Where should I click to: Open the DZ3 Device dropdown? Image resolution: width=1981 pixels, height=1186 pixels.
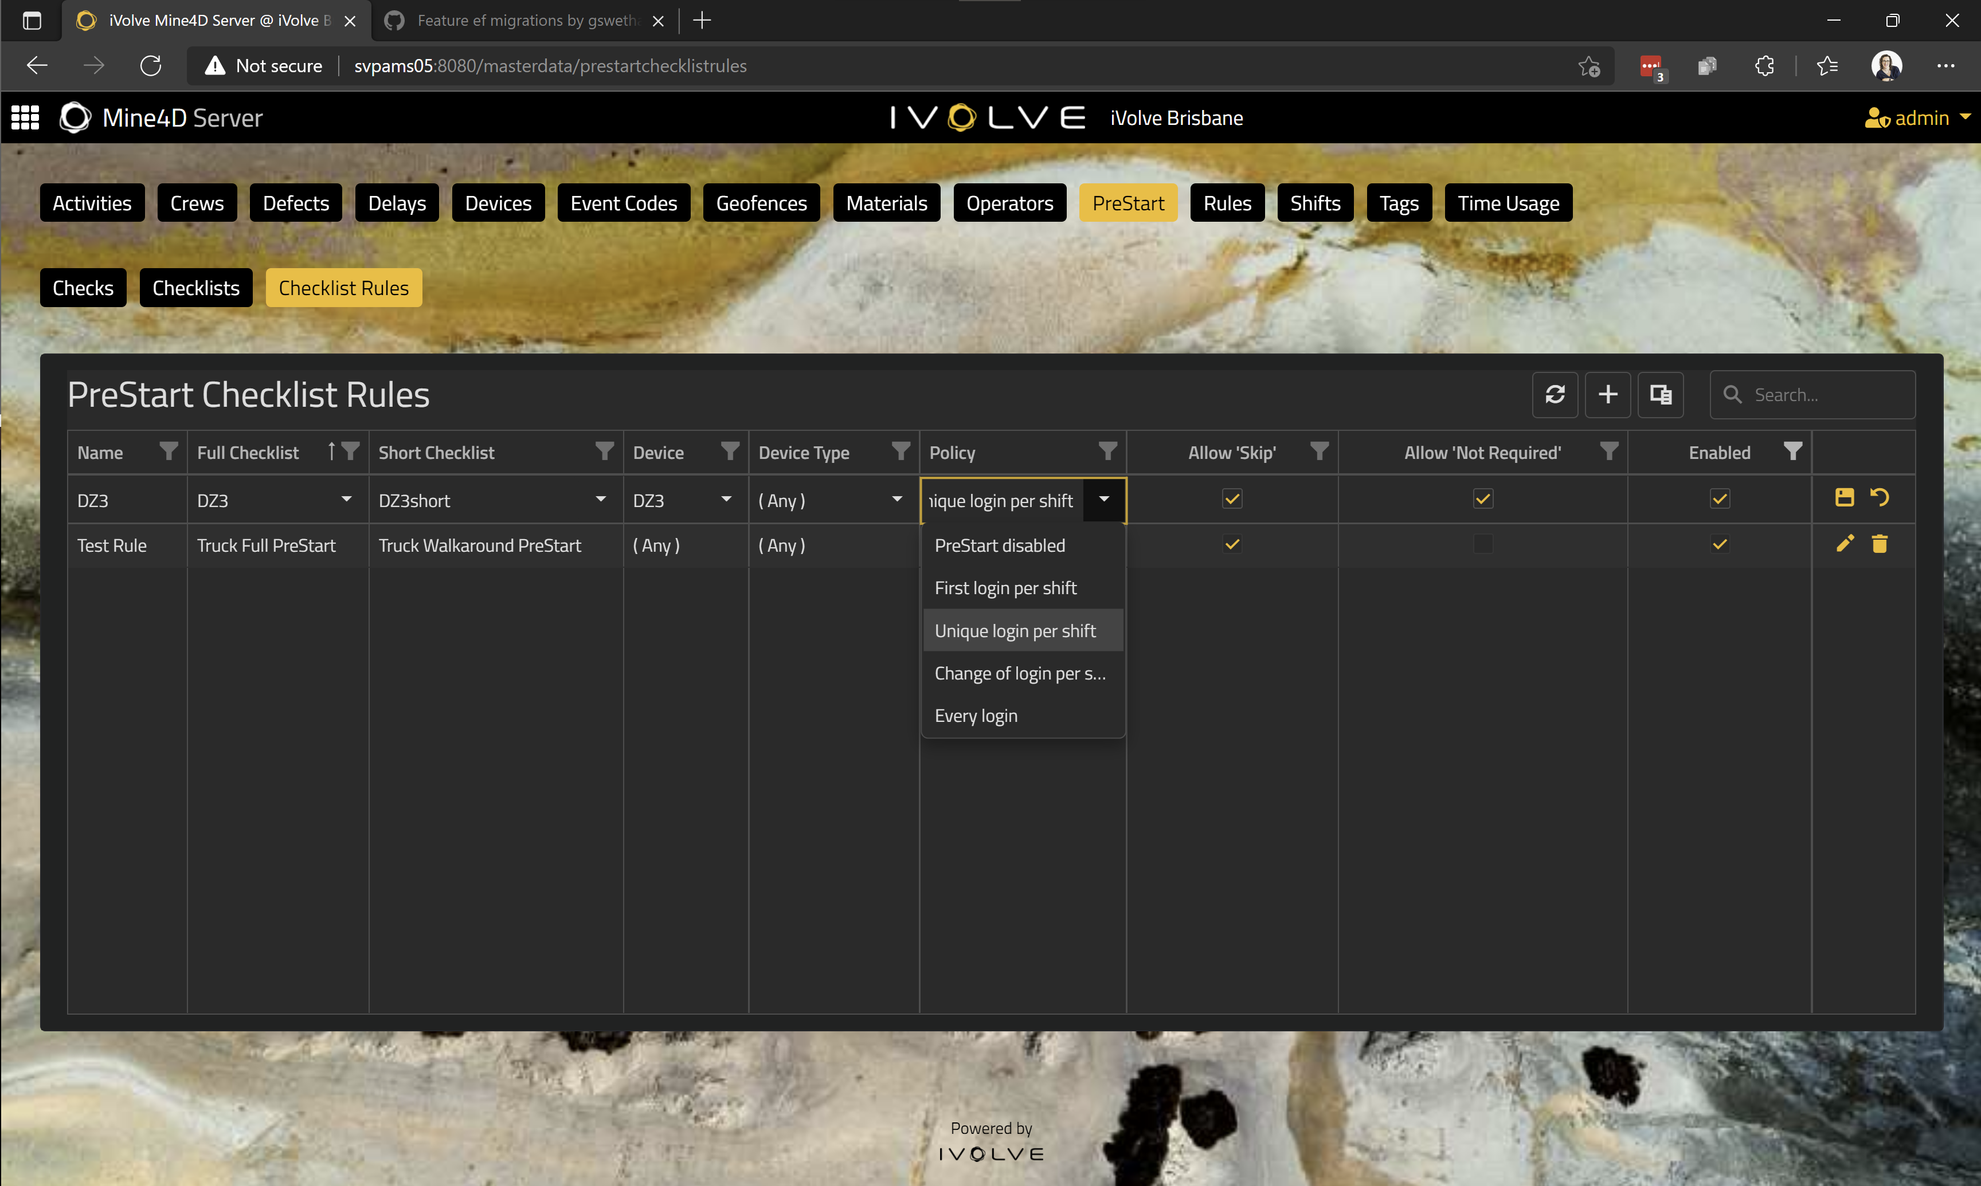pos(726,498)
